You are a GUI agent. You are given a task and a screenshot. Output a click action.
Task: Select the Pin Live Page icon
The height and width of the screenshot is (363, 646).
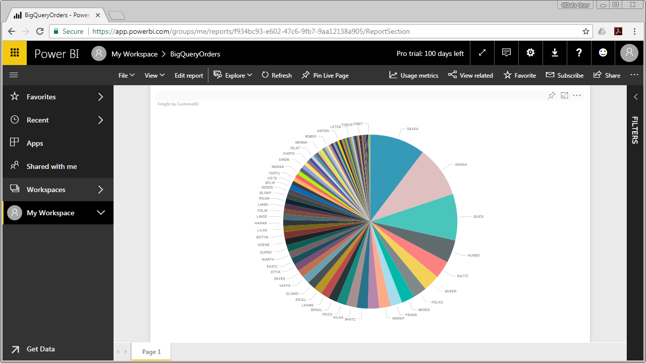[x=325, y=75]
